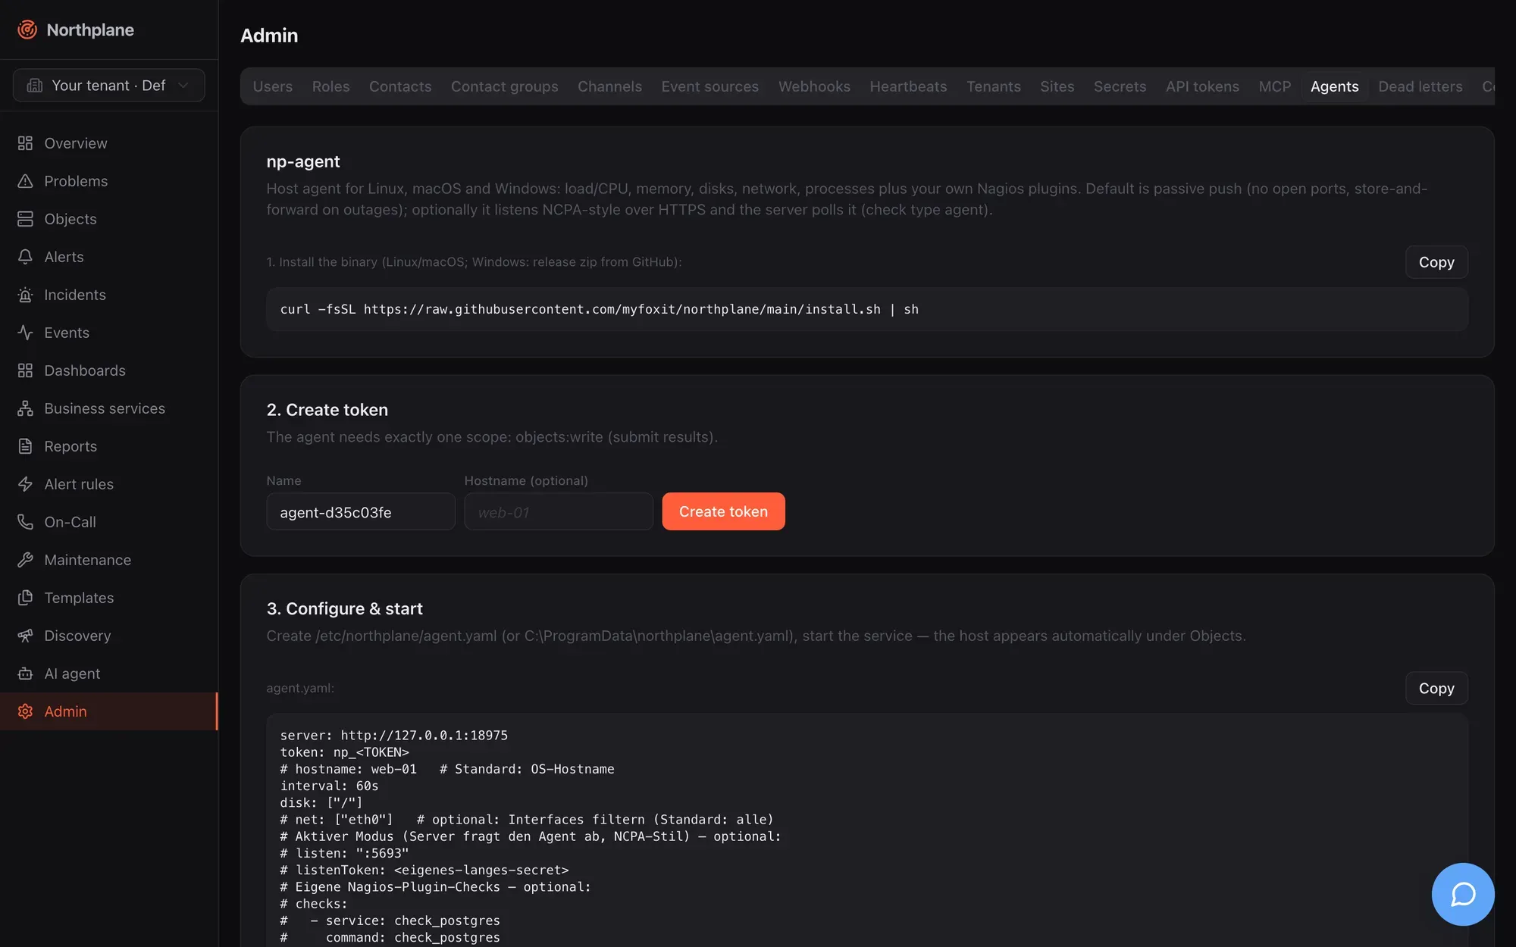
Task: Go to Dashboards in the sidebar
Action: (x=109, y=370)
